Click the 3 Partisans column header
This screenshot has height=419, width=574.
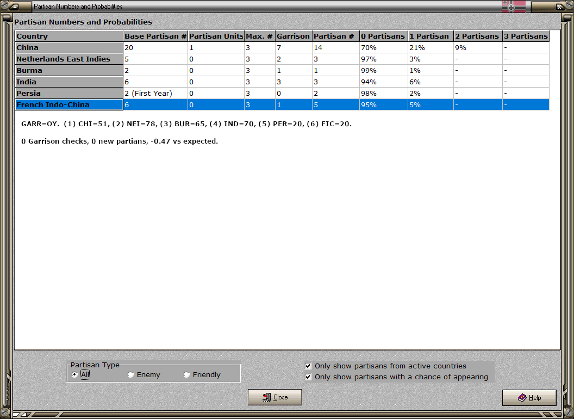[526, 36]
